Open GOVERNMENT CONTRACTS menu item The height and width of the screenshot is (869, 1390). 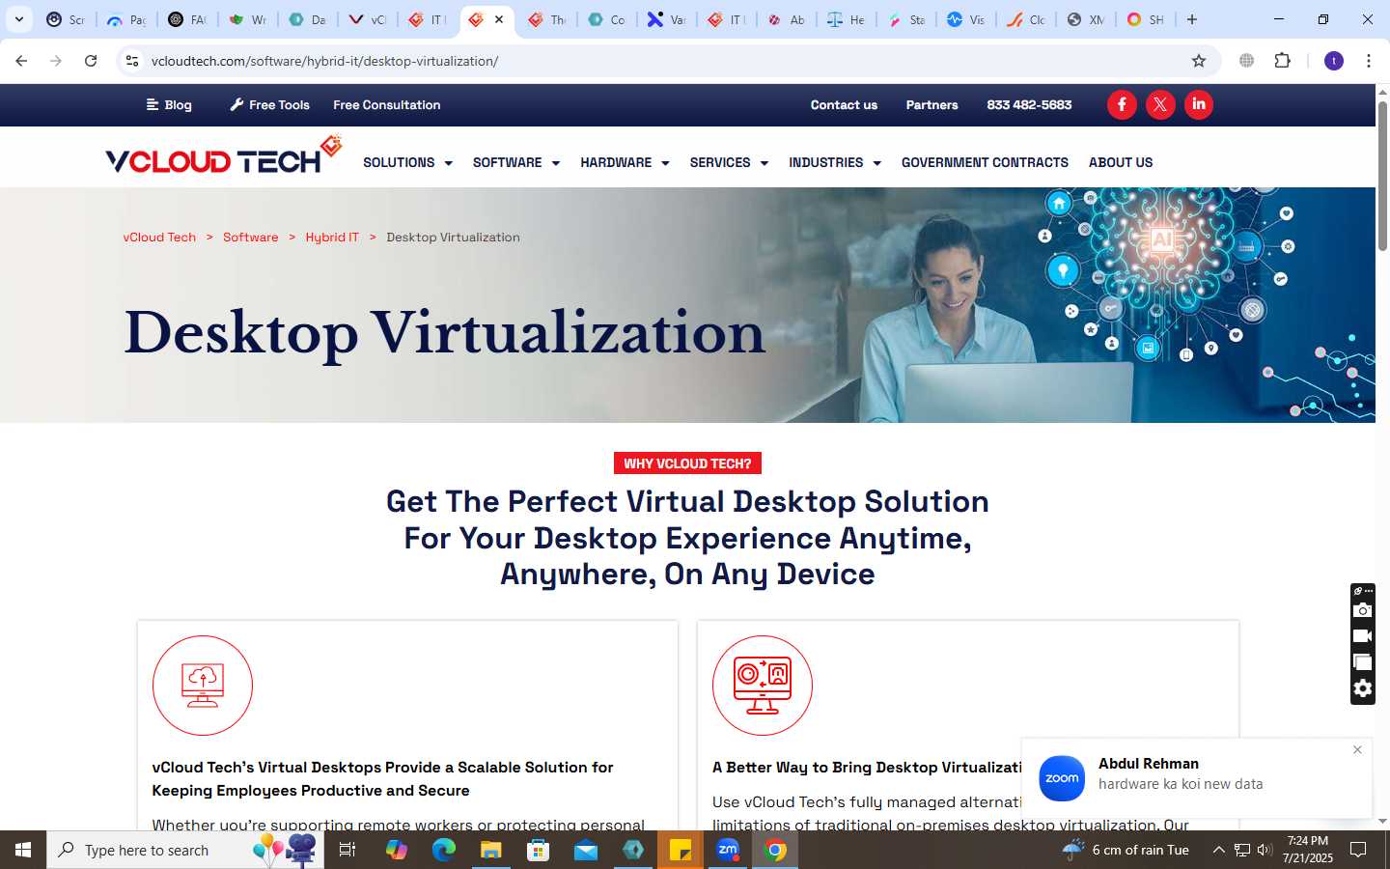[985, 162]
